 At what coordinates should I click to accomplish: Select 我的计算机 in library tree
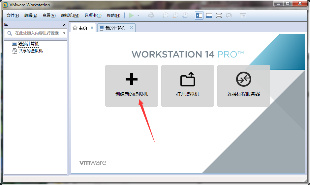click(29, 44)
